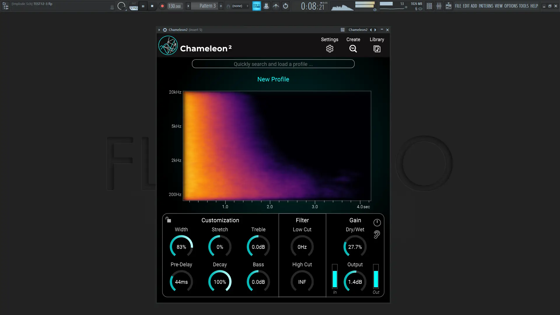Image resolution: width=560 pixels, height=315 pixels.
Task: Open the OPTIONS menu
Action: point(511,6)
